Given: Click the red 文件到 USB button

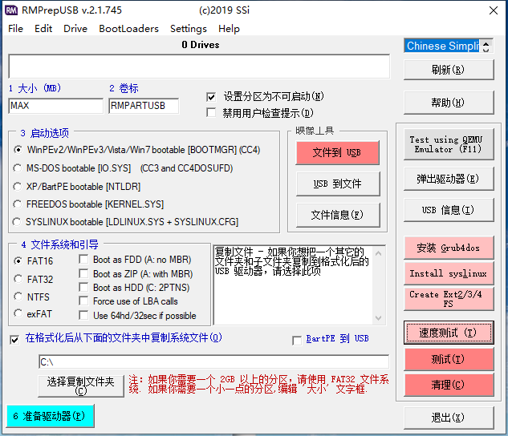Looking at the screenshot, I should (x=336, y=152).
